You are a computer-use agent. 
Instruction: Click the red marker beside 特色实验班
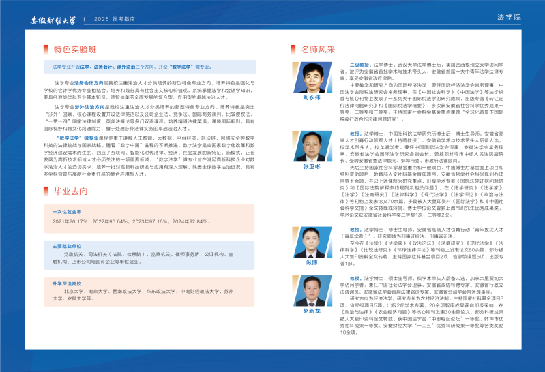pyautogui.click(x=46, y=49)
